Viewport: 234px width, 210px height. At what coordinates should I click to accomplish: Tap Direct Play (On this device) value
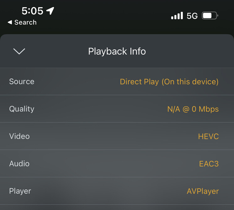(x=169, y=82)
